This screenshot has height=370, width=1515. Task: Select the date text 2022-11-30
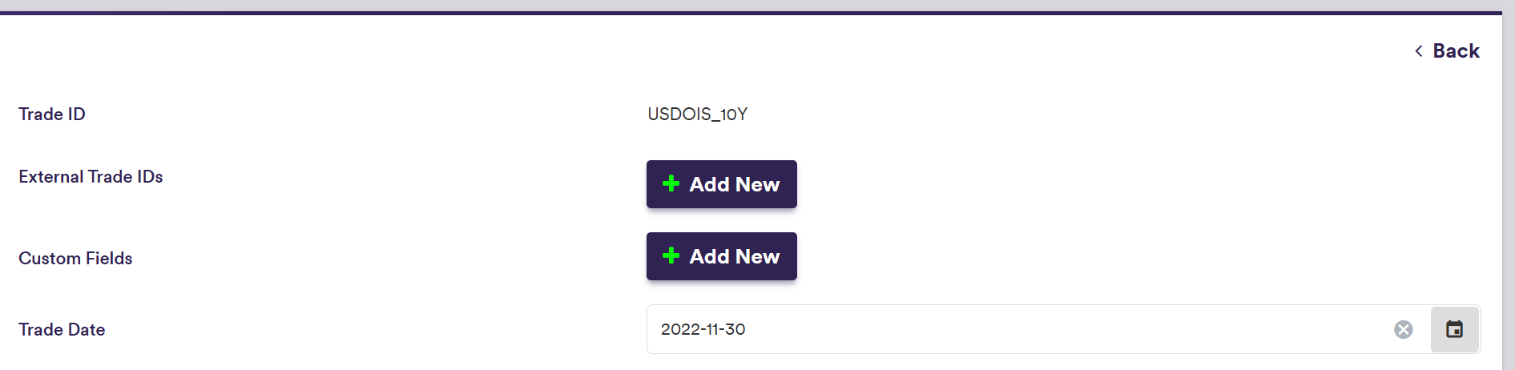[x=703, y=329]
